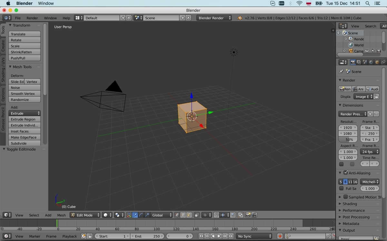The image size is (387, 241).
Task: Click the pin icon beside Scene
Action: pos(341,71)
